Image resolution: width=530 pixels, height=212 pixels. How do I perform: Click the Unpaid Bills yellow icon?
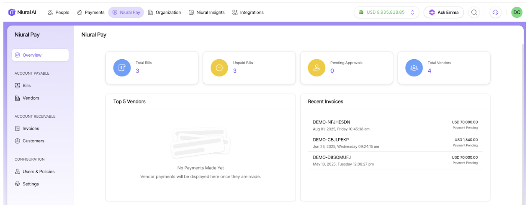tap(219, 68)
